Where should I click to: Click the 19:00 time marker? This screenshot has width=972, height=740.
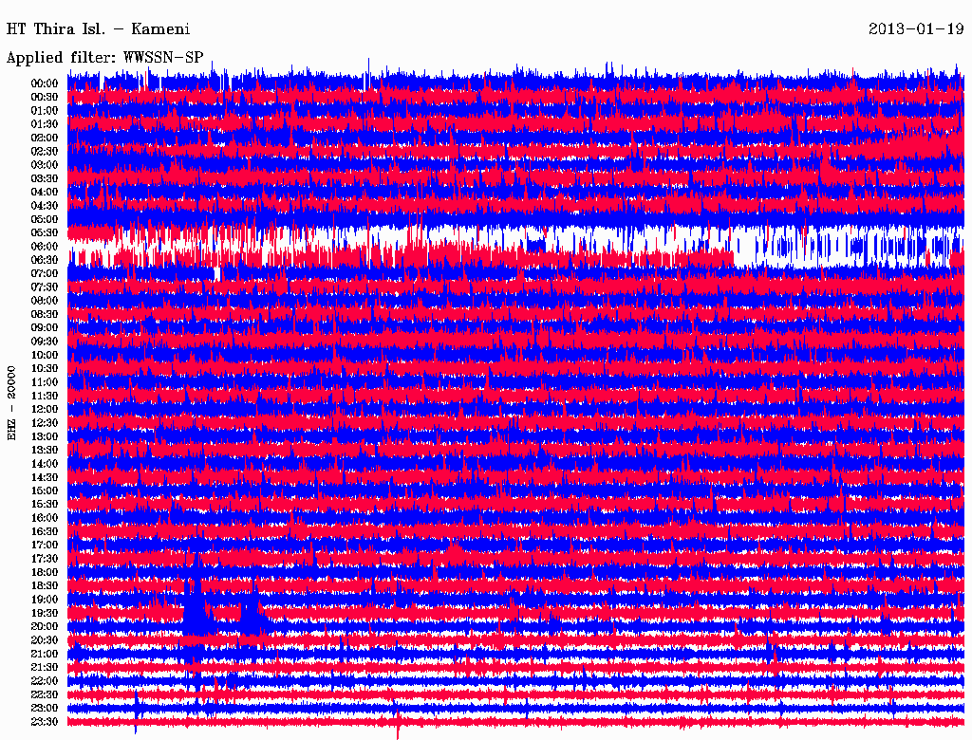pos(45,600)
